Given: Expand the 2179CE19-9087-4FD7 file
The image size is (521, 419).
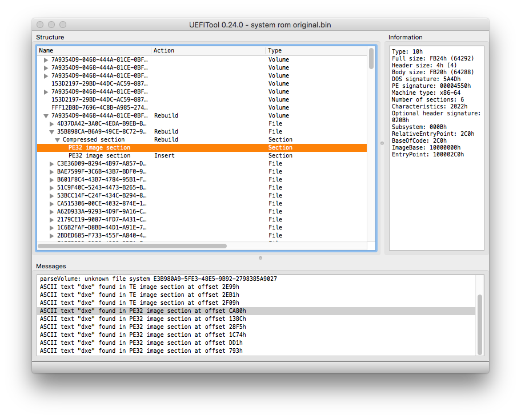Looking at the screenshot, I should click(51, 219).
